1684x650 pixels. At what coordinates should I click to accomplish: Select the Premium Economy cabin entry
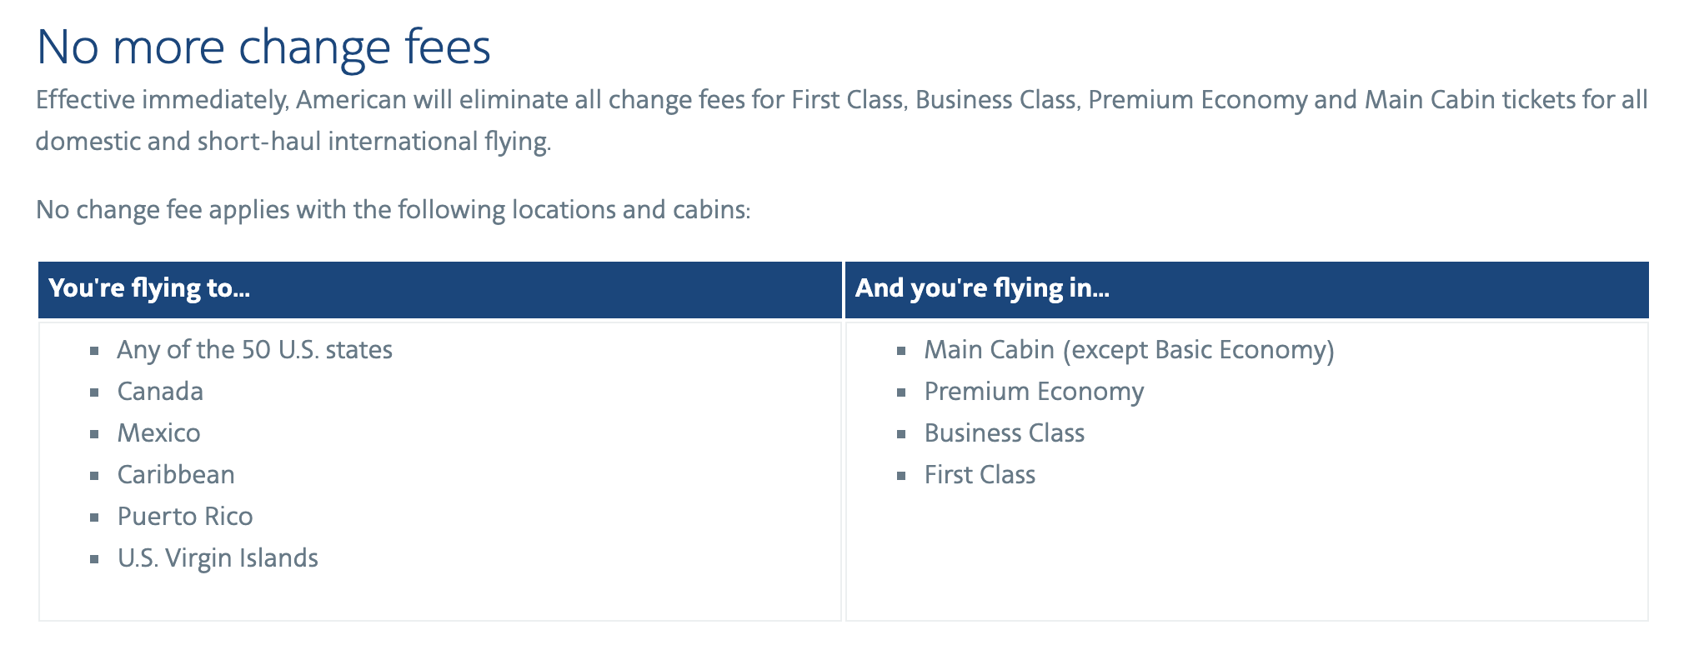point(1034,391)
